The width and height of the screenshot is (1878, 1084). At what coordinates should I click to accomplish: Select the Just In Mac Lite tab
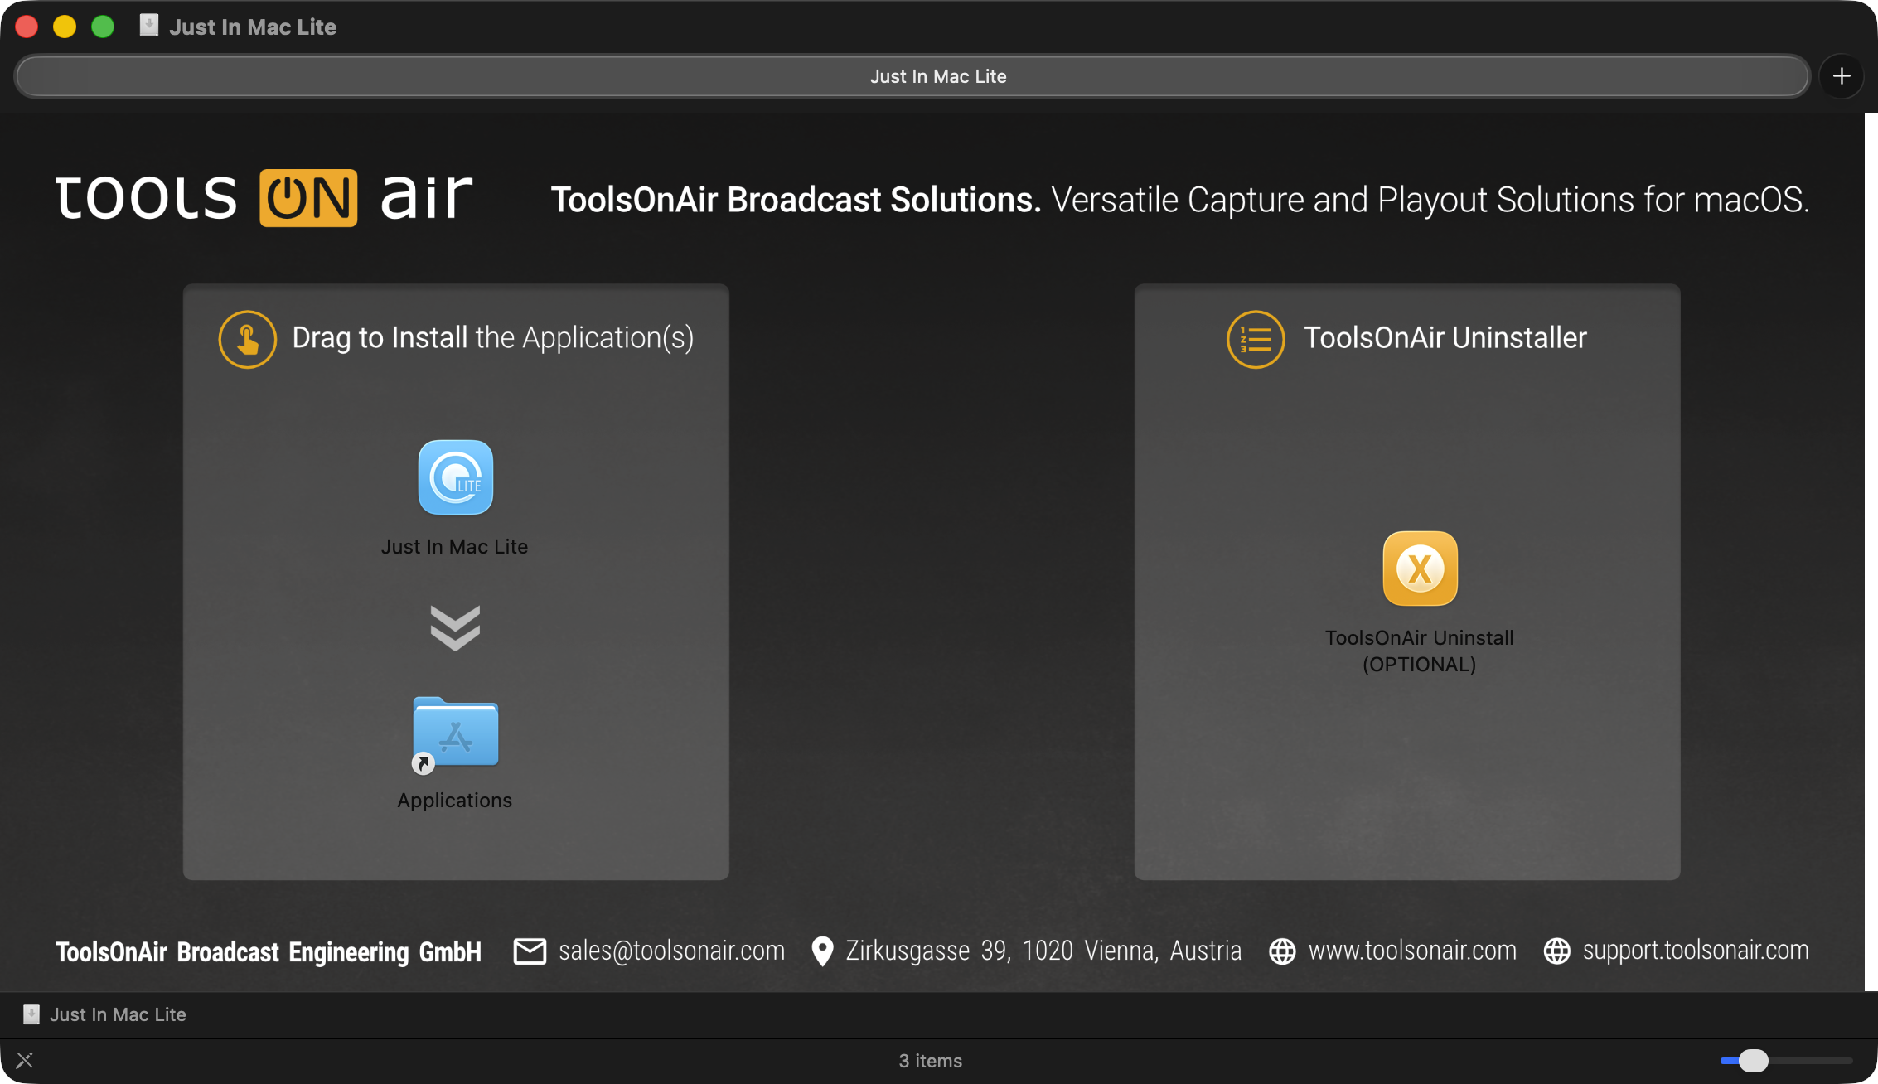912,76
